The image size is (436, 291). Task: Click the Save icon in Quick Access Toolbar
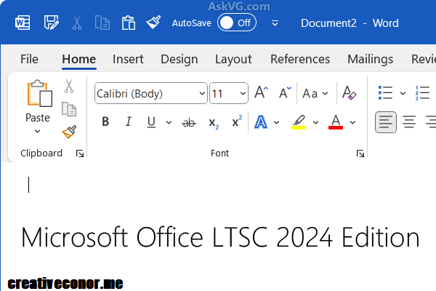[x=52, y=23]
